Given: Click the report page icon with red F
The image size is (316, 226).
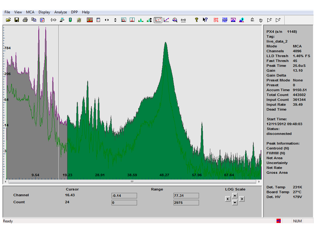Looking at the screenshot, I should tap(42, 20).
